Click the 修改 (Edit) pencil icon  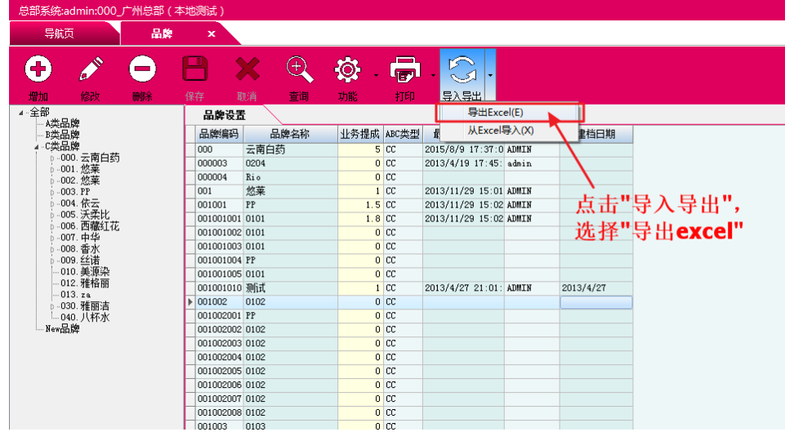coord(90,69)
